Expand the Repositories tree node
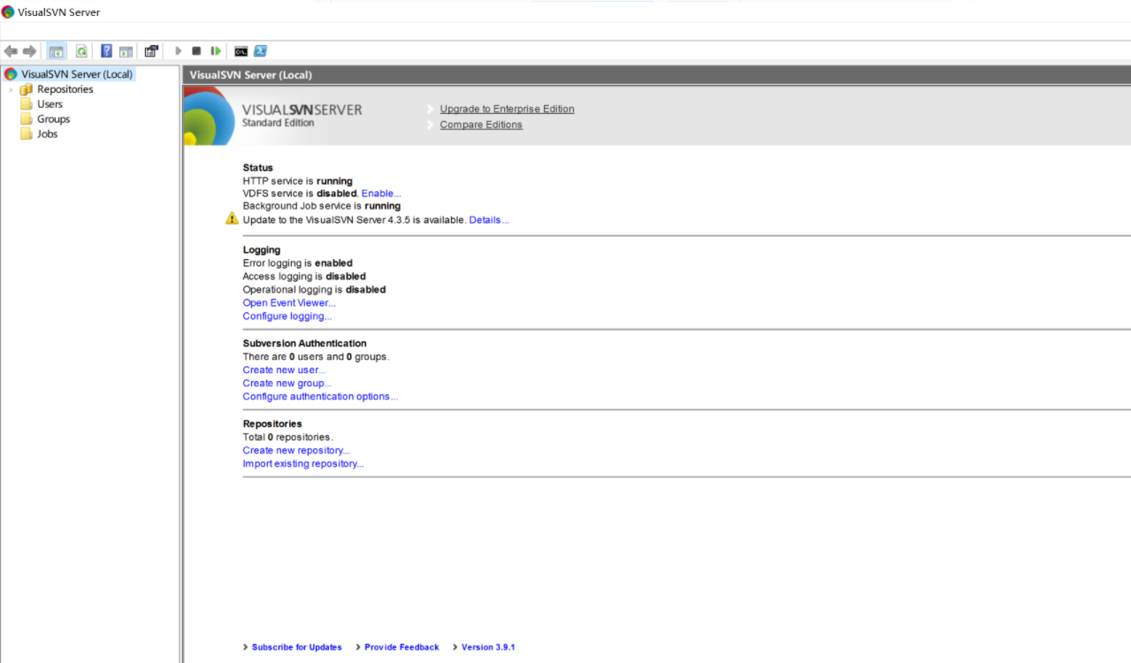Viewport: 1131px width, 663px height. pos(11,89)
